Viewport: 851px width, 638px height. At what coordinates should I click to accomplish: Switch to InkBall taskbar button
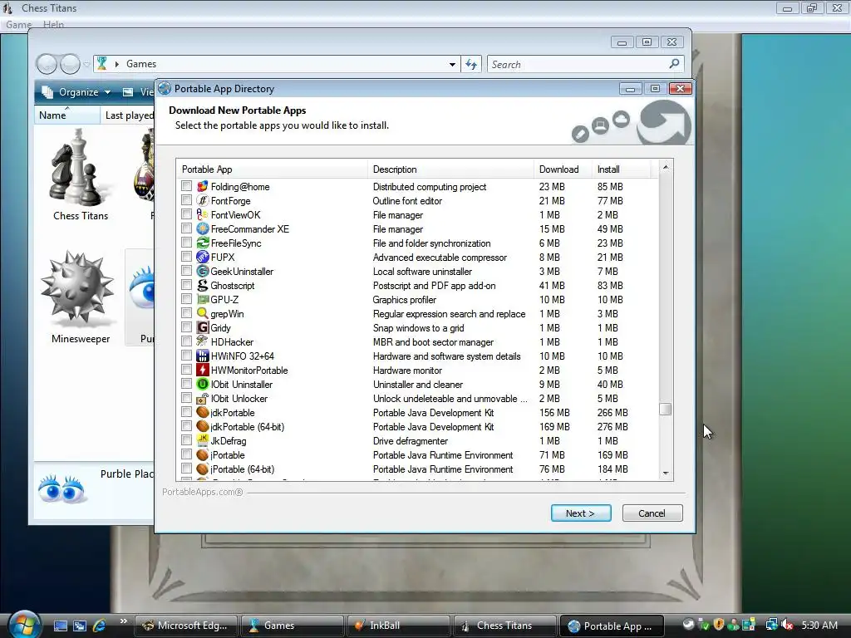pos(398,626)
